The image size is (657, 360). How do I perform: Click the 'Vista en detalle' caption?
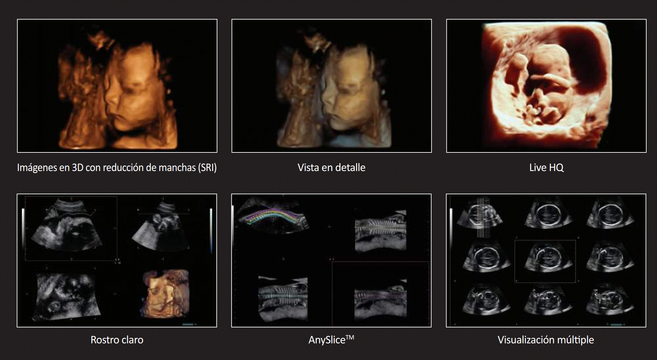tap(331, 167)
